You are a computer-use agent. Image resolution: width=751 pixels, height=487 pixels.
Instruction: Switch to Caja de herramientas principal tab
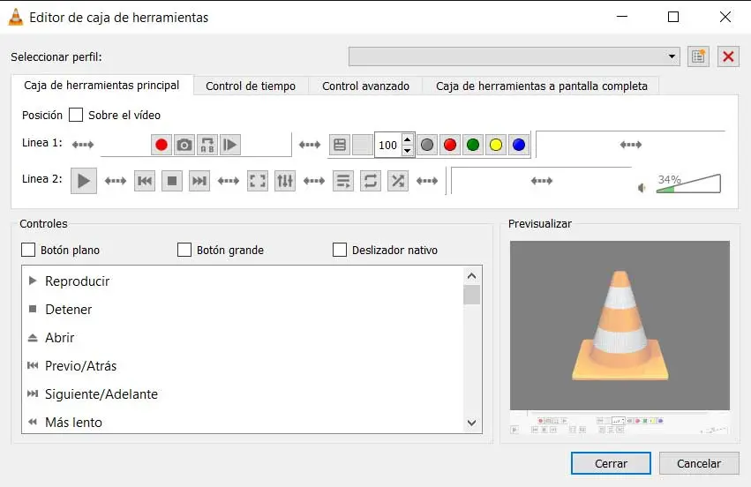click(101, 86)
